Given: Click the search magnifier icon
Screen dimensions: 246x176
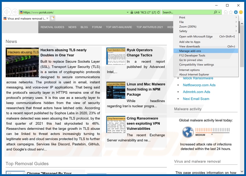Looking at the screenshot, I should click(x=215, y=12).
